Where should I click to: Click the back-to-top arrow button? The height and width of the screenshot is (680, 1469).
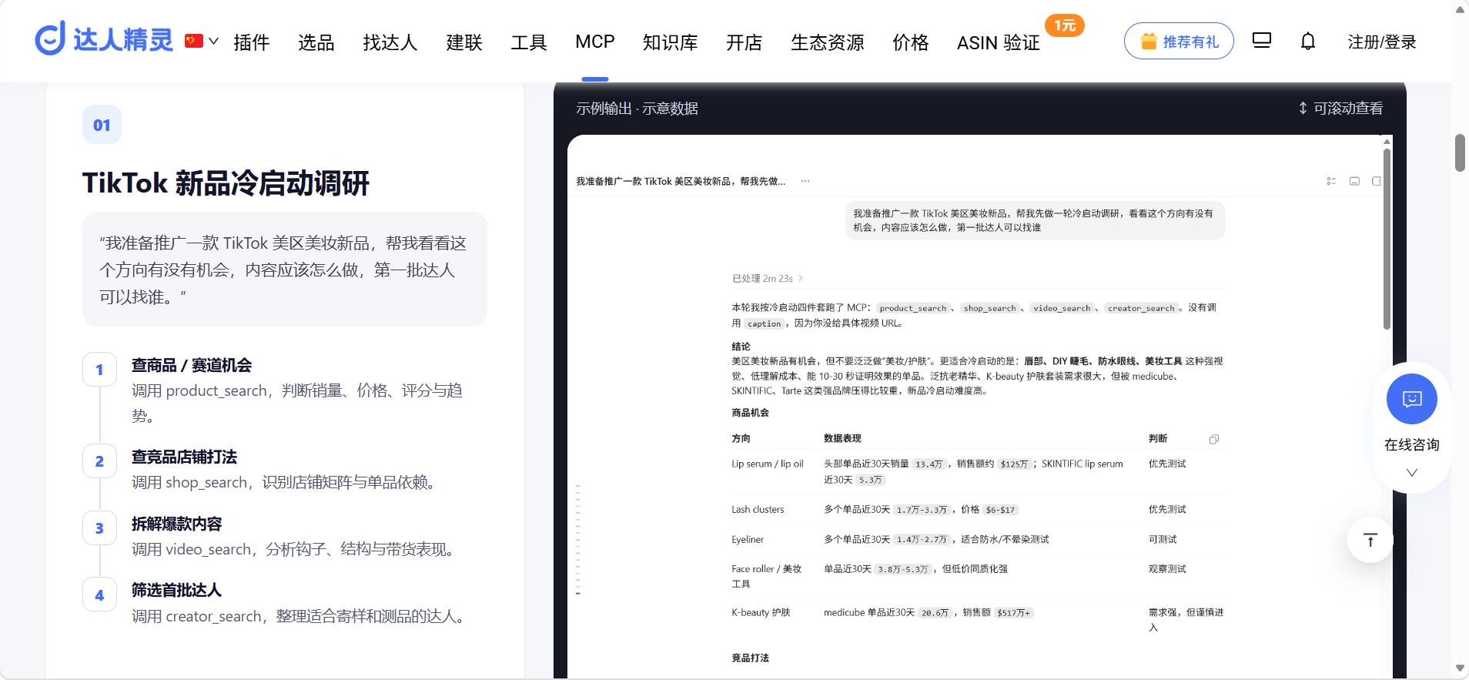(1370, 540)
